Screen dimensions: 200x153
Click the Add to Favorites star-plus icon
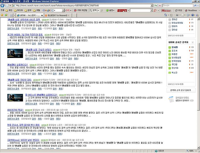point(6,15)
